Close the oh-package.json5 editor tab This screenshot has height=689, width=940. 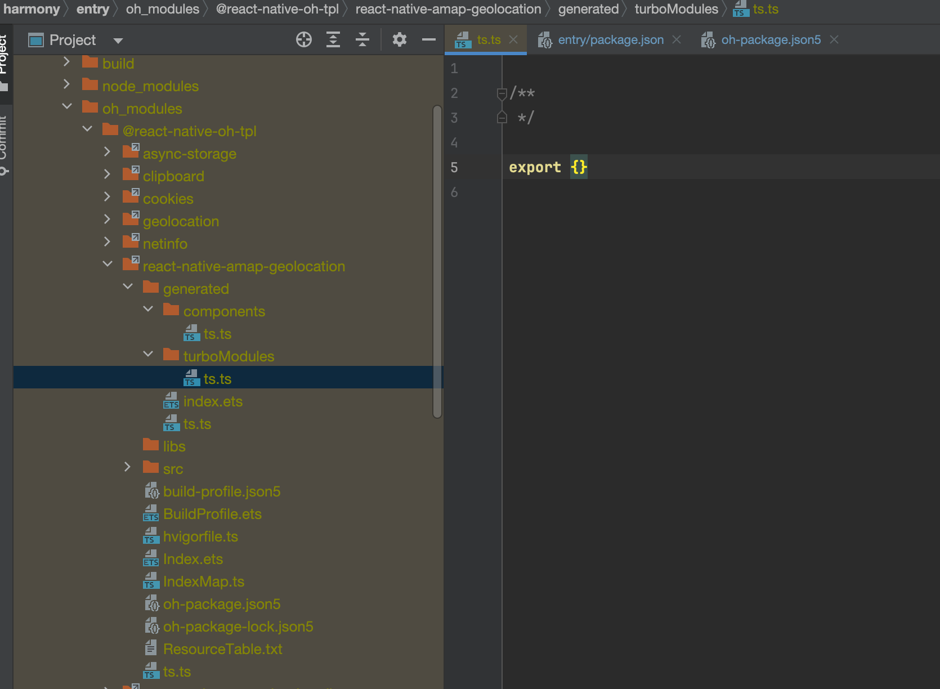834,39
